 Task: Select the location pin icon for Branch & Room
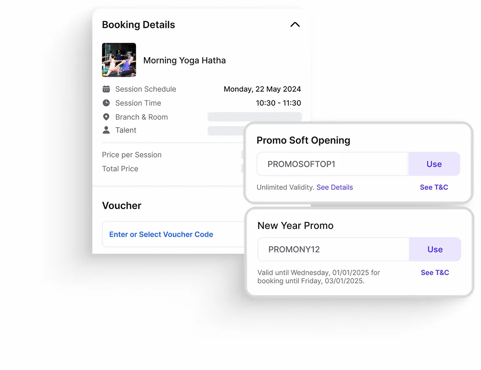pos(106,117)
